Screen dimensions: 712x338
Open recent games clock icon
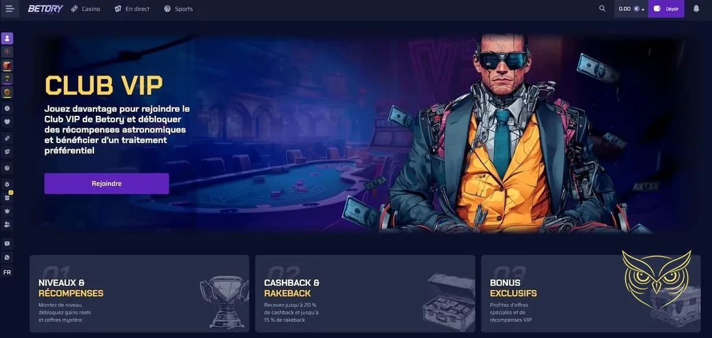[7, 109]
